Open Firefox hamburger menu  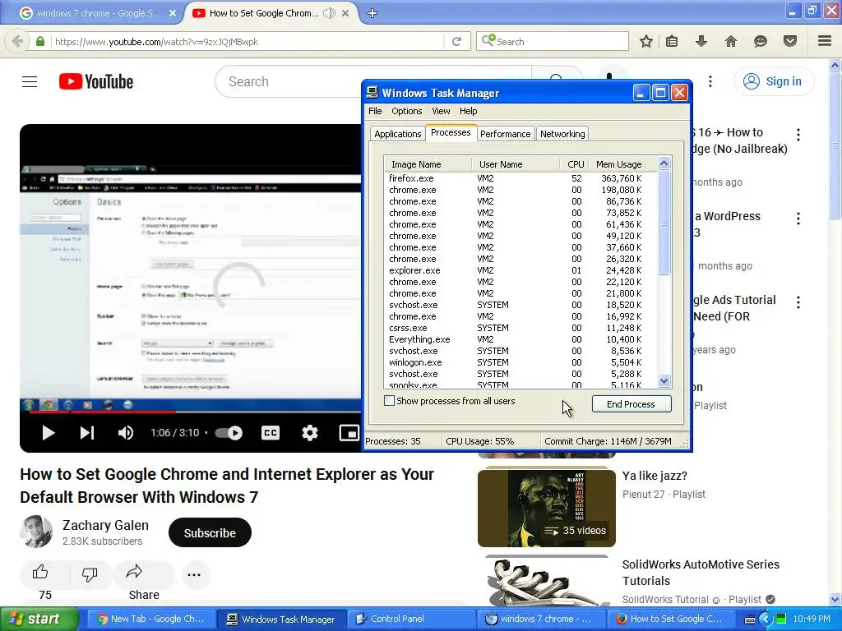pos(825,41)
